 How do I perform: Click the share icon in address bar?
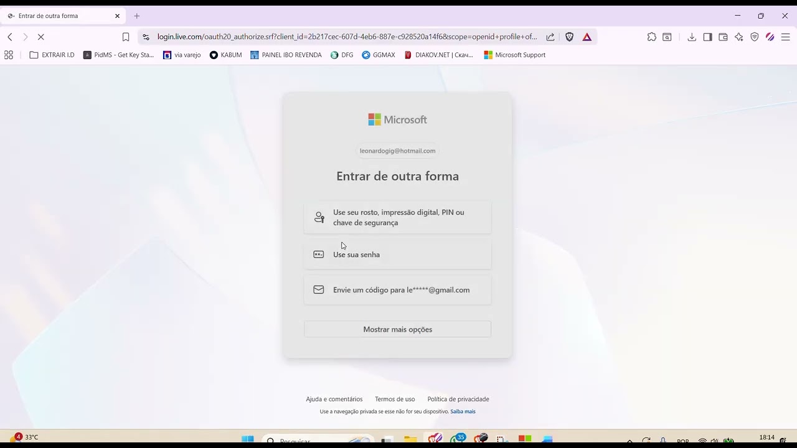pyautogui.click(x=550, y=37)
